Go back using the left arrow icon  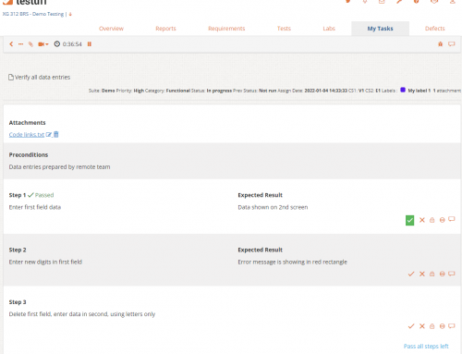pyautogui.click(x=11, y=44)
